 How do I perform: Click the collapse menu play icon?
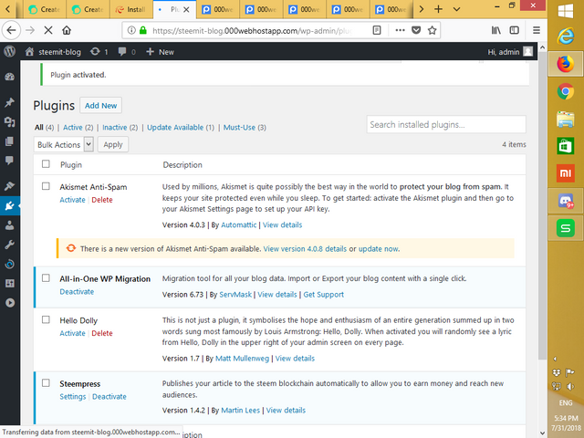click(10, 303)
